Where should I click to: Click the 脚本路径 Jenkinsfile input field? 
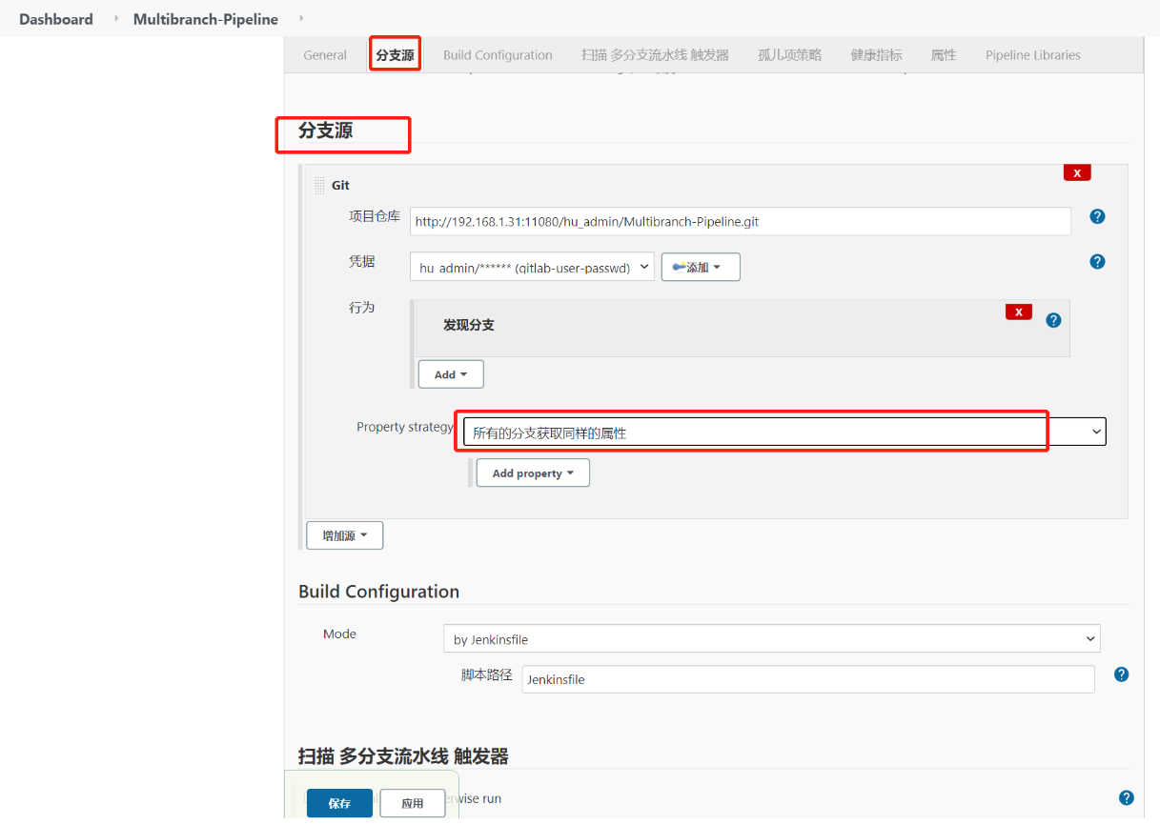tap(808, 679)
